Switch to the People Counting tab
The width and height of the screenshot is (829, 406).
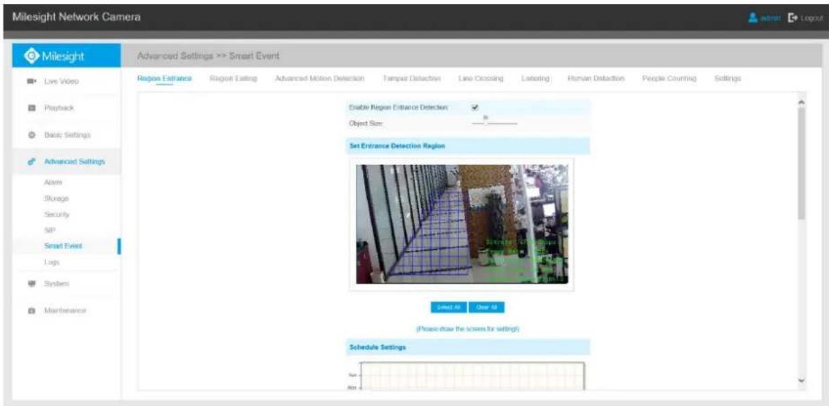click(x=669, y=79)
